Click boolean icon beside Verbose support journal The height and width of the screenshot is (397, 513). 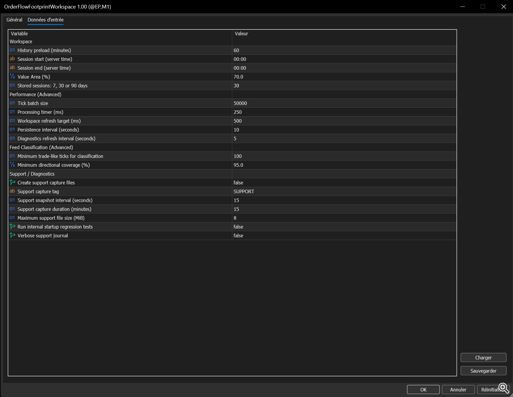(12, 235)
